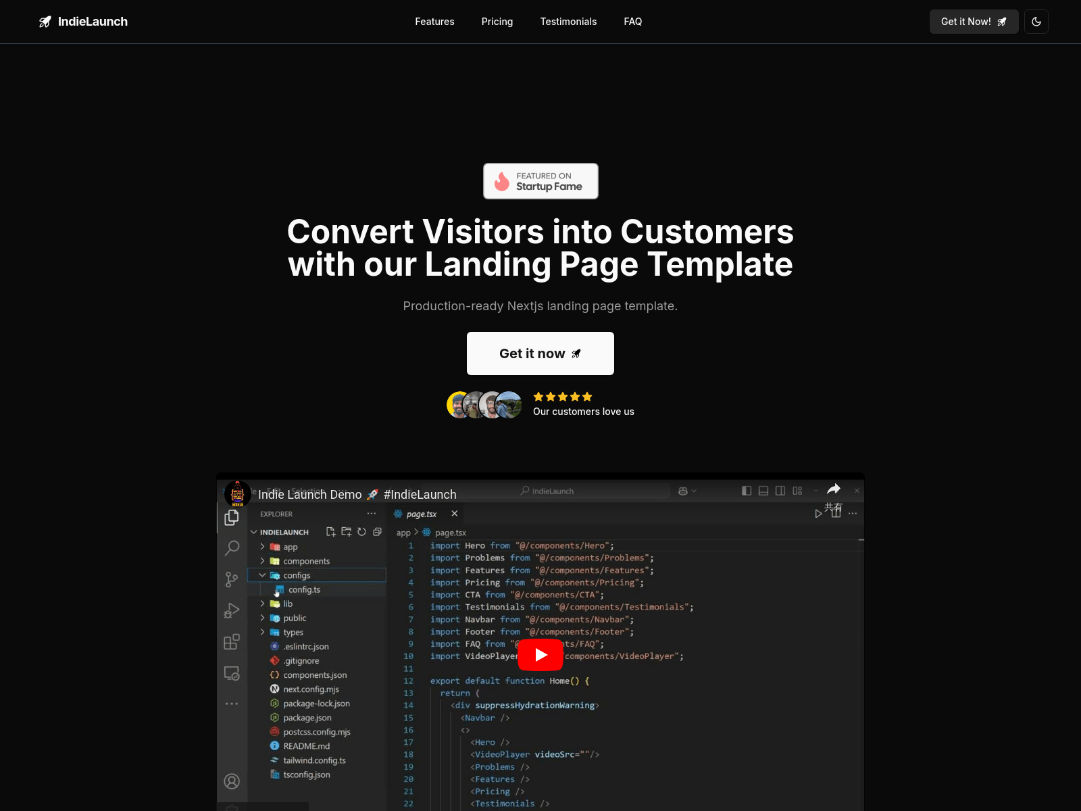Toggle the dark mode moon switch
The height and width of the screenshot is (811, 1081).
click(x=1036, y=22)
